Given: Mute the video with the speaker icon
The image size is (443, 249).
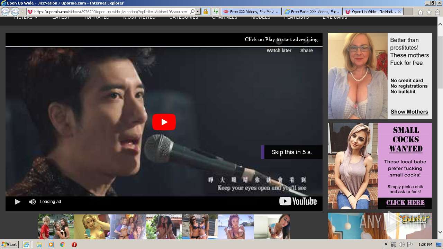Looking at the screenshot, I should click(32, 202).
